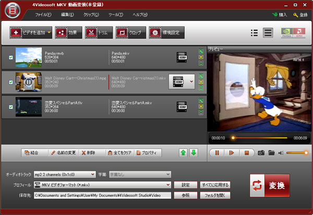
Task: Open the Add Video dropdown arrow
Action: 50,32
